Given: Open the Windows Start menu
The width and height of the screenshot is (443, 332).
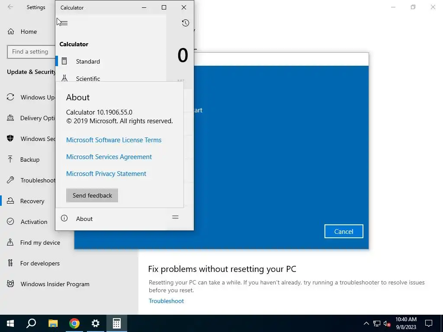Looking at the screenshot, I should pyautogui.click(x=10, y=323).
